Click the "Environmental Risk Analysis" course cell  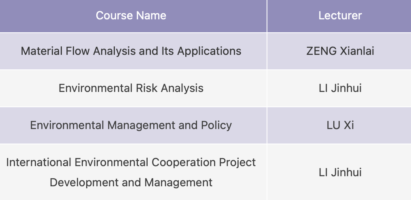131,88
